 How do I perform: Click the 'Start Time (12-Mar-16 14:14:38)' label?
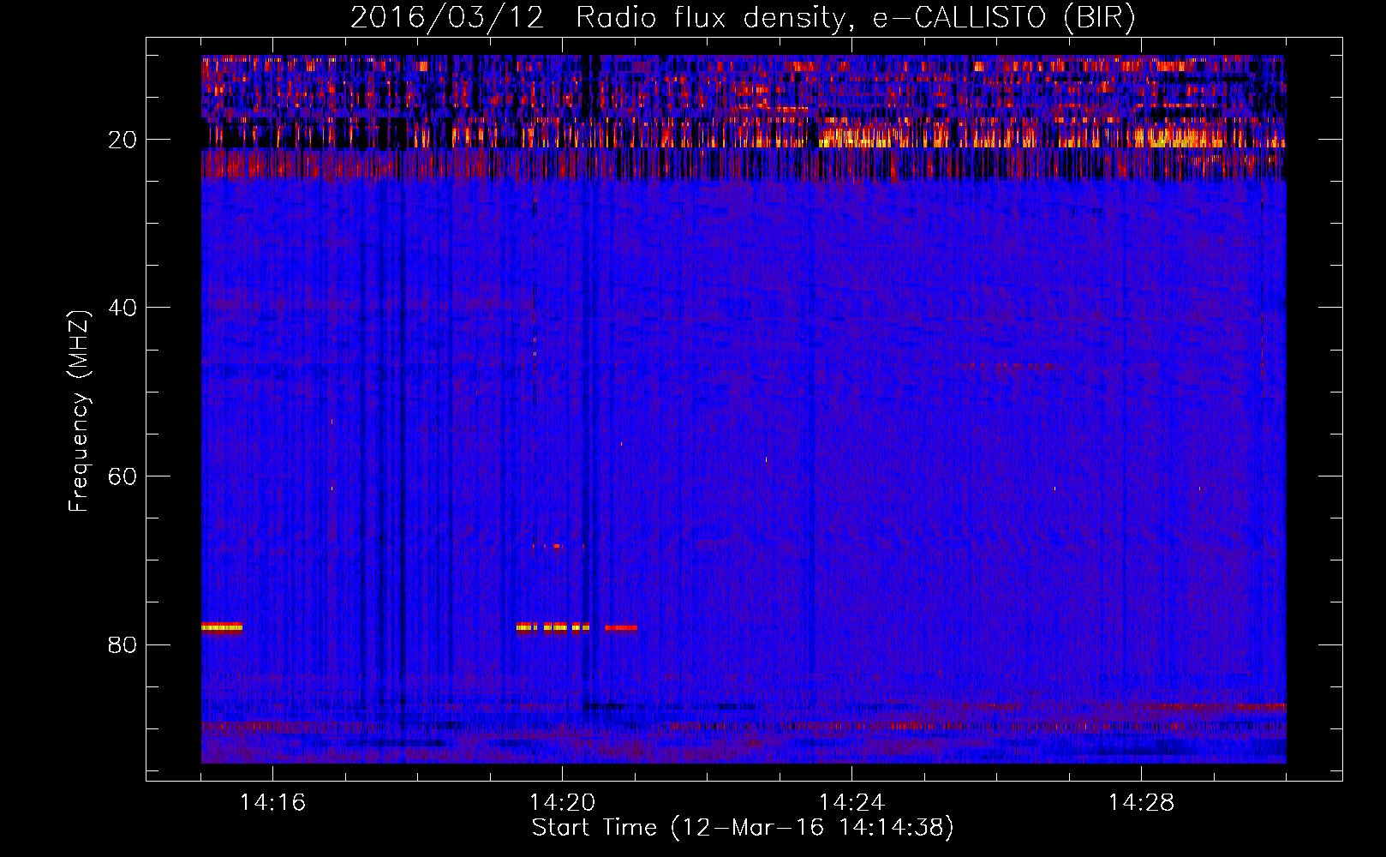(x=743, y=828)
